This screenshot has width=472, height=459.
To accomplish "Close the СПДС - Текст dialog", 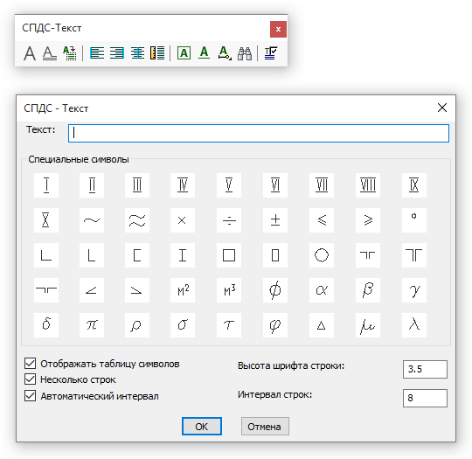I will pyautogui.click(x=442, y=108).
